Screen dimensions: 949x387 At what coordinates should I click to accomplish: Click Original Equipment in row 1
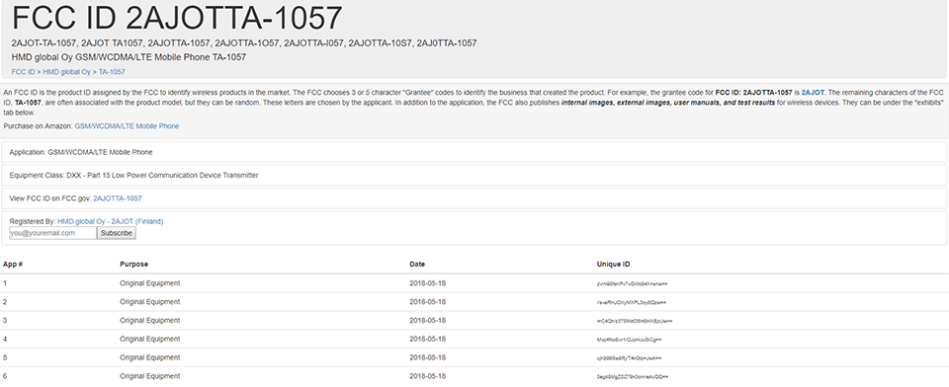click(x=150, y=283)
